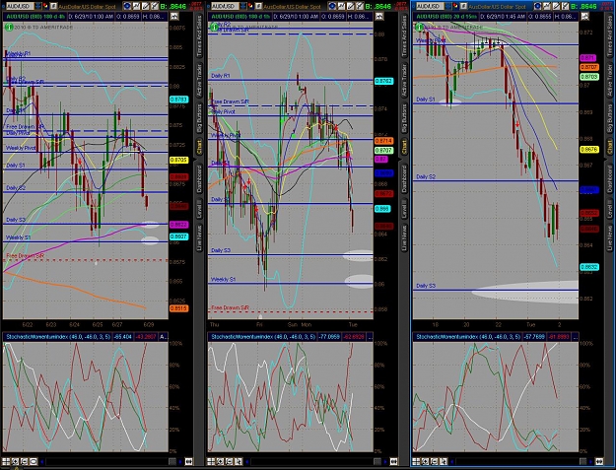Click grid layout icon below middle chart
This screenshot has height=470, width=616.
point(211,461)
